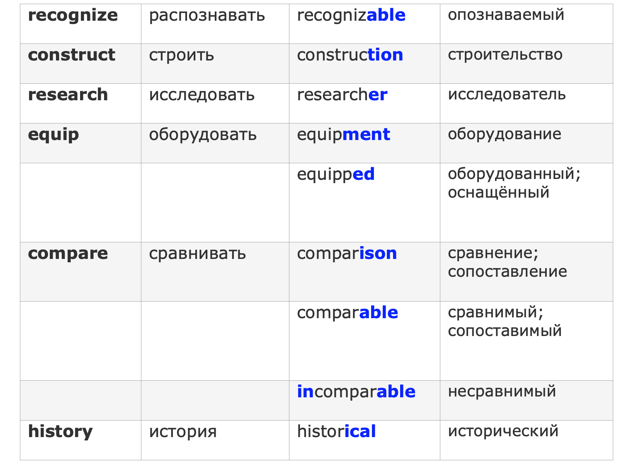Click the bold word "research"
636x469 pixels.
tap(68, 95)
